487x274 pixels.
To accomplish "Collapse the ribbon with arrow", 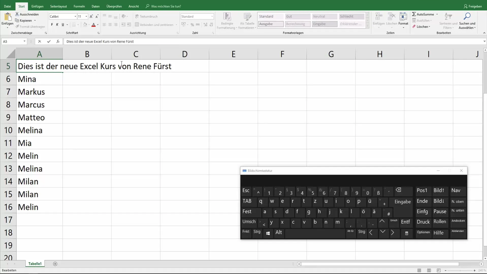I will tap(484, 33).
